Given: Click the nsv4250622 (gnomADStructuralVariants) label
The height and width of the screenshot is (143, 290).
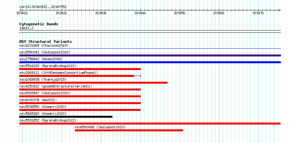Looking at the screenshot, I should (56, 86).
